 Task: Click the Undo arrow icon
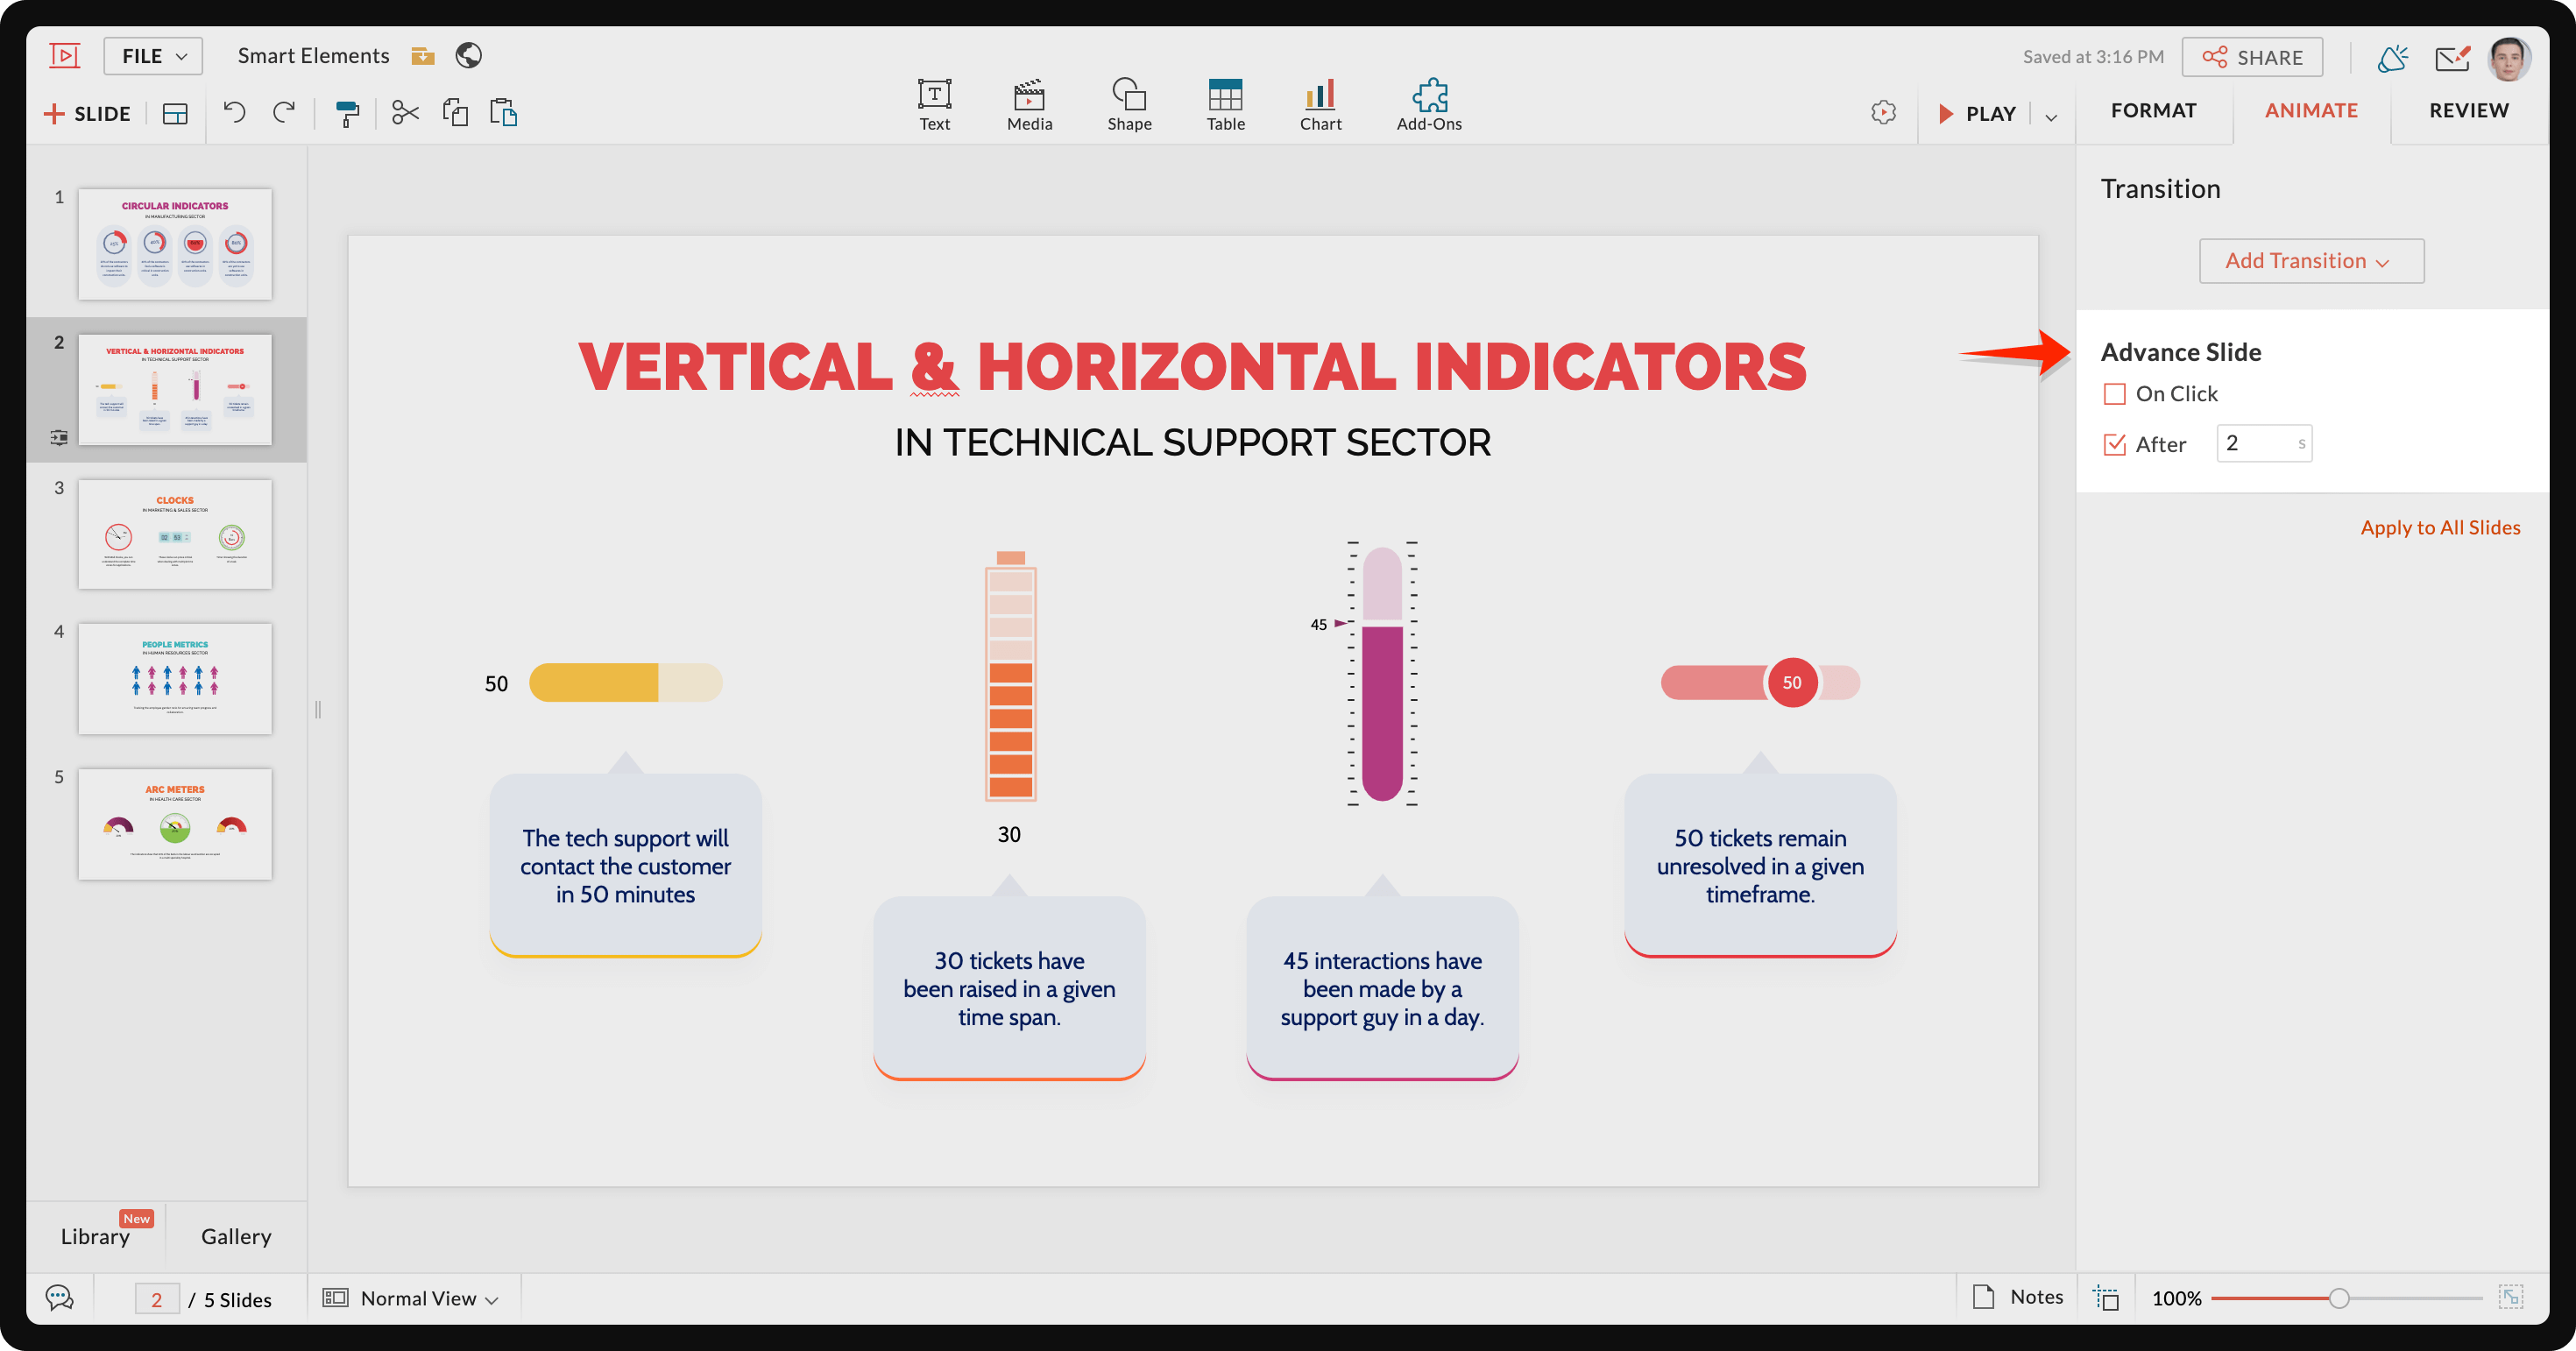[235, 113]
